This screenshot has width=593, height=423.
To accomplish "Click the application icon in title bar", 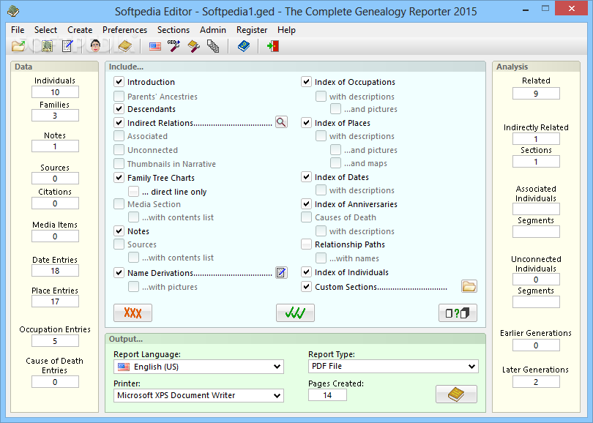I will tap(14, 11).
